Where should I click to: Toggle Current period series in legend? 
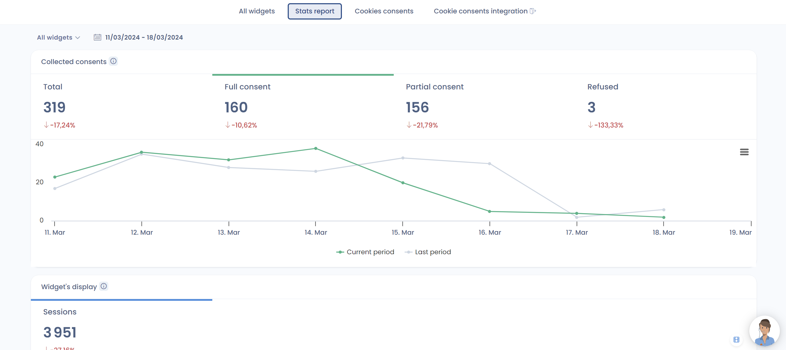pyautogui.click(x=370, y=252)
